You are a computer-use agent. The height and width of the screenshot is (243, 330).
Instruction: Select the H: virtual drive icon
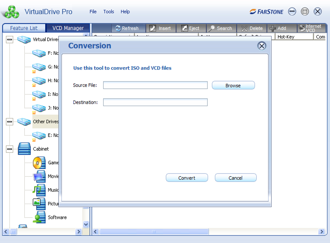tap(39, 81)
